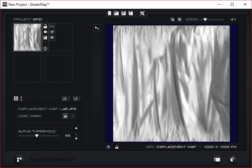
Task: Create a new project with blank page icon
Action: pyautogui.click(x=110, y=13)
